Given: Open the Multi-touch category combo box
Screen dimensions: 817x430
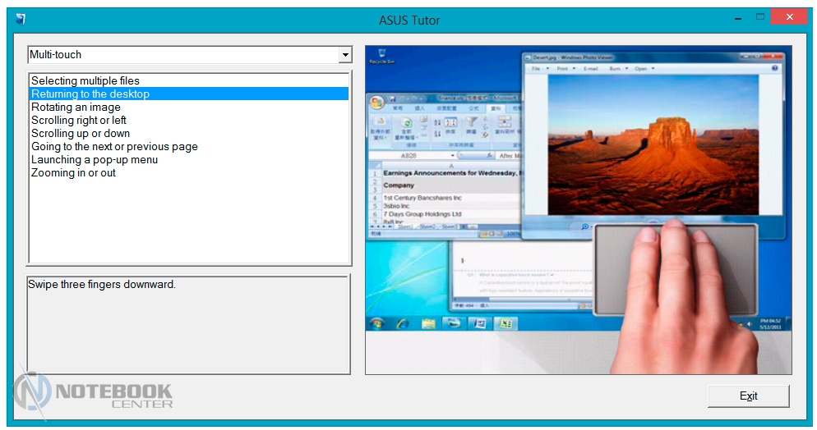Looking at the screenshot, I should pyautogui.click(x=182, y=55).
